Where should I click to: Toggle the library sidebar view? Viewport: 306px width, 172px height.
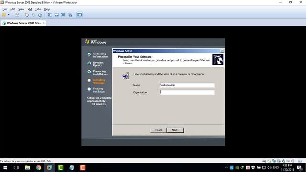[x=50, y=15]
